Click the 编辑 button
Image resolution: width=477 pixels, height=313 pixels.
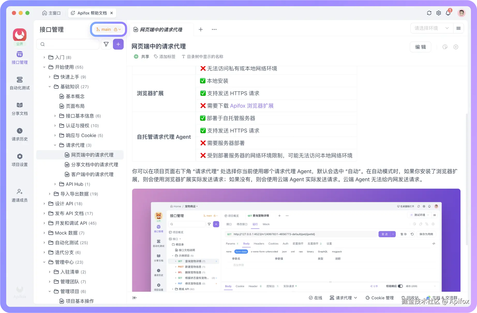(x=420, y=47)
